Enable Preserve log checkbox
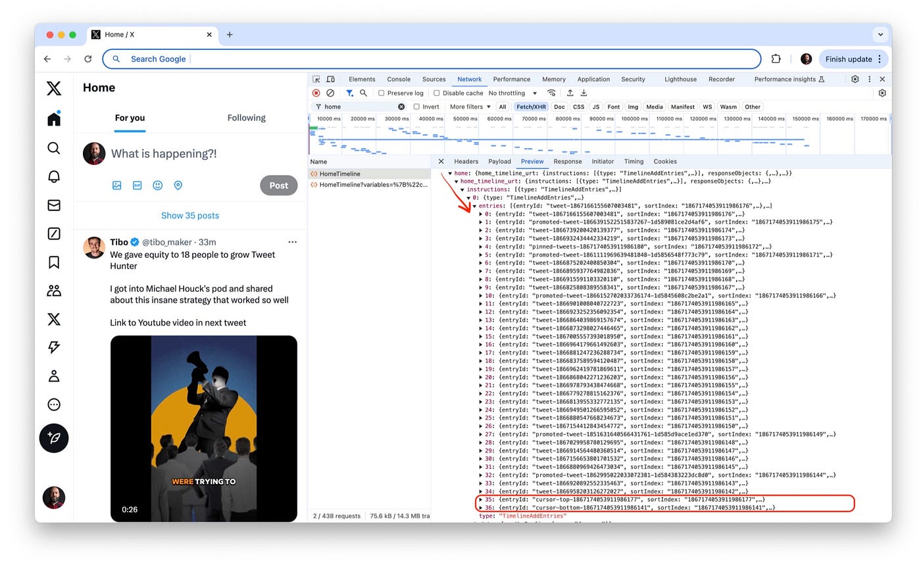Viewport: 921px width, 563px height. tap(381, 93)
